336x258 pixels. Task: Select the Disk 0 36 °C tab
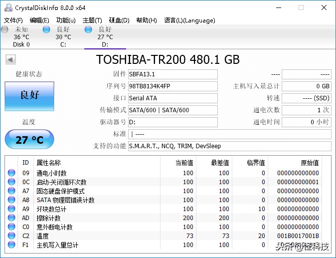point(21,36)
